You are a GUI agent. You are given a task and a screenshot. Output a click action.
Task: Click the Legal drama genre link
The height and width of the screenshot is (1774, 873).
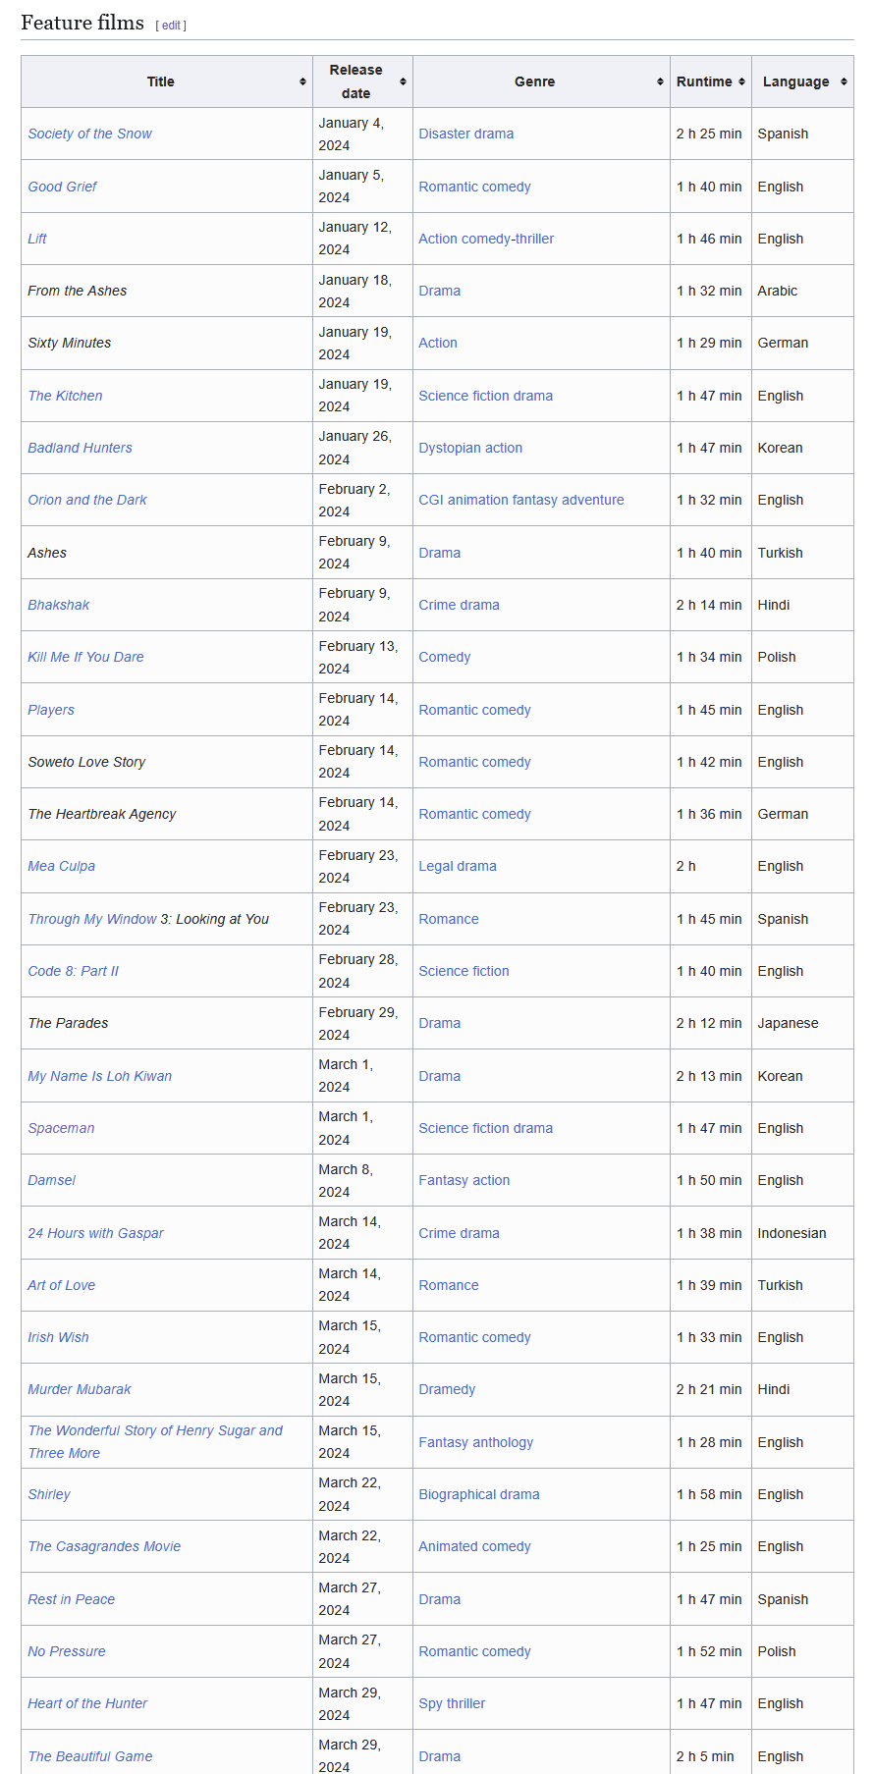coord(457,866)
